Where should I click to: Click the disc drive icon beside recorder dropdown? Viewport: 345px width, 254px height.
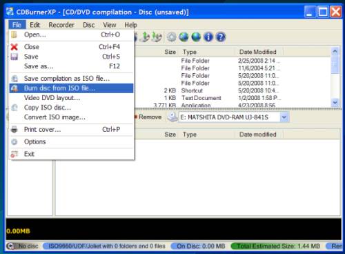[x=172, y=117]
